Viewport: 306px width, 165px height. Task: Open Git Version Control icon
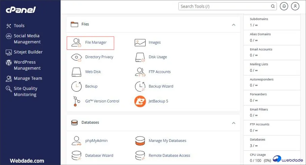77,101
